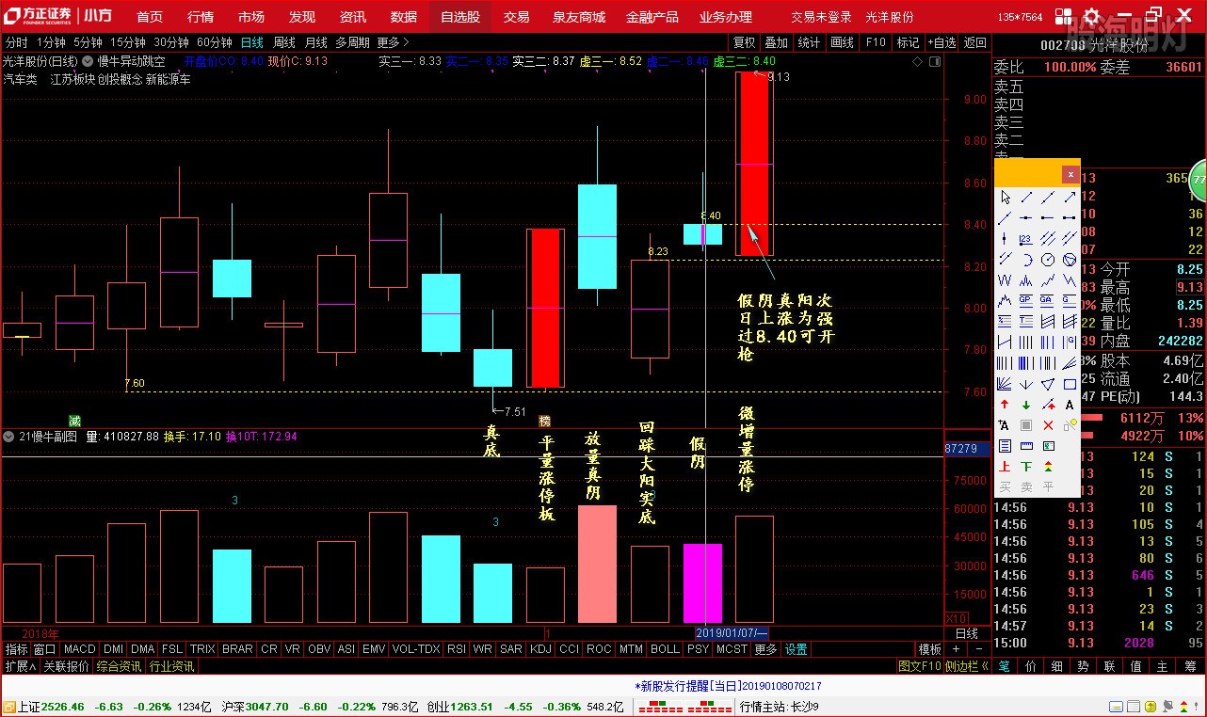Image resolution: width=1207 pixels, height=717 pixels.
Task: Switch chart period to 分时
Action: [x=16, y=42]
